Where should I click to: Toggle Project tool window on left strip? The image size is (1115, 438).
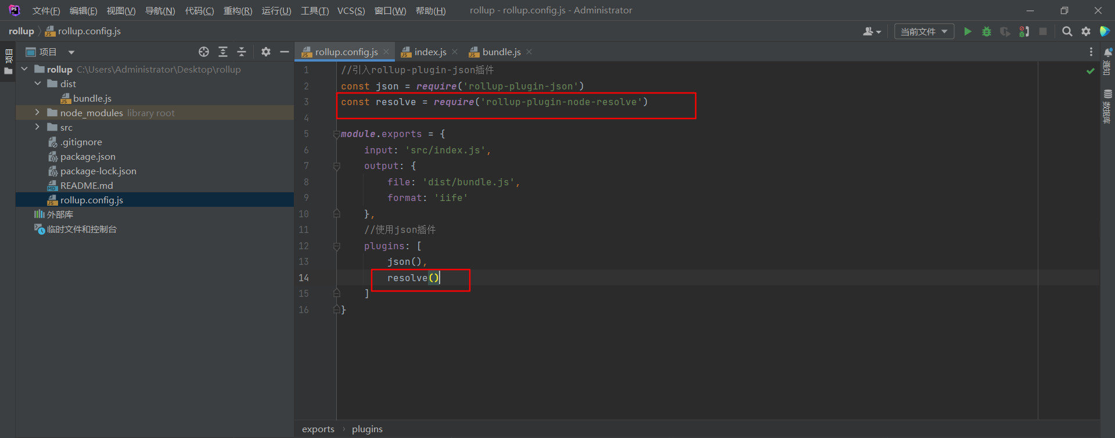(x=8, y=62)
